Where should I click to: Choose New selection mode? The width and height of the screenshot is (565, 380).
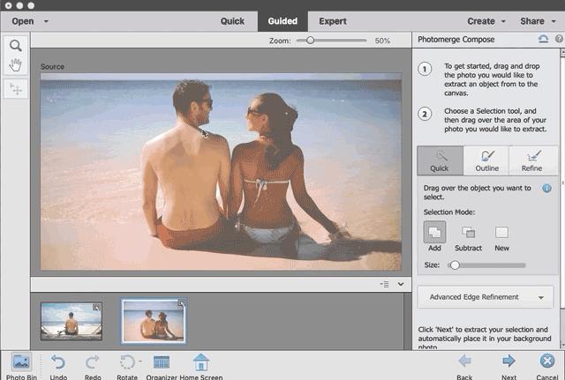point(501,232)
